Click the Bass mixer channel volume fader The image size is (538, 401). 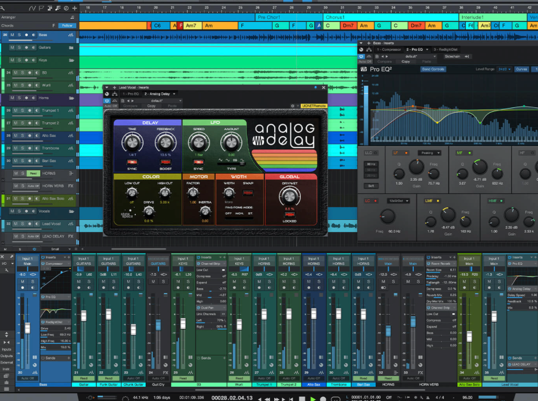tap(27, 328)
